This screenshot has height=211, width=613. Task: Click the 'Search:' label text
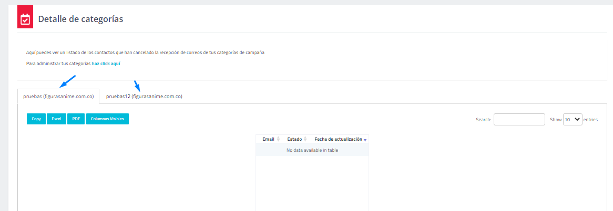point(483,120)
